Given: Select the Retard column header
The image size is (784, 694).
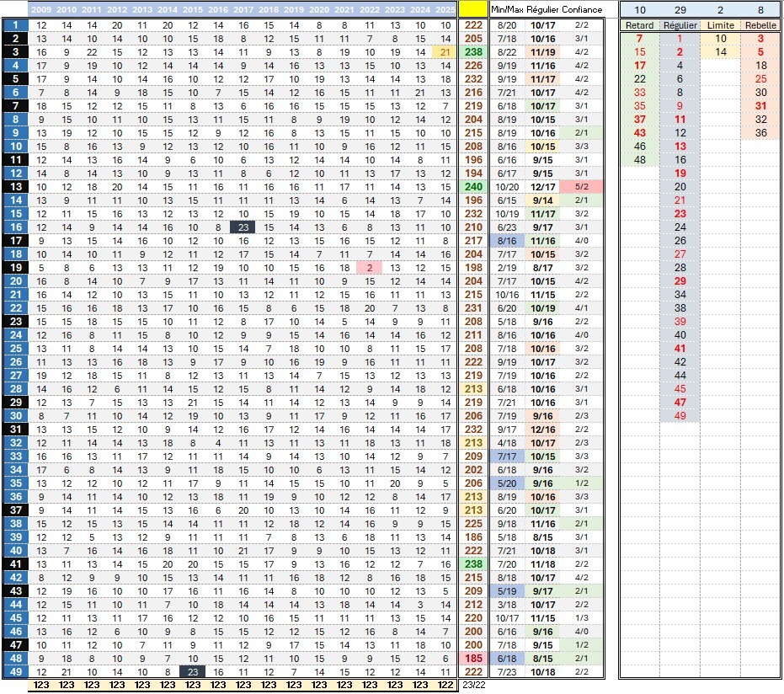Looking at the screenshot, I should coord(639,25).
